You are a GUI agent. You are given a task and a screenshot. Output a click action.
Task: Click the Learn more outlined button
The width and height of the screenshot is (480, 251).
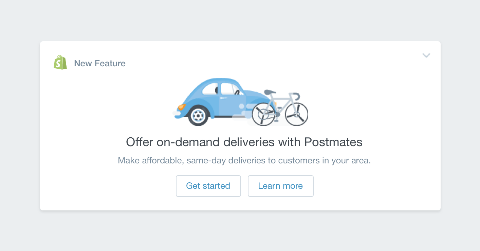click(x=280, y=186)
